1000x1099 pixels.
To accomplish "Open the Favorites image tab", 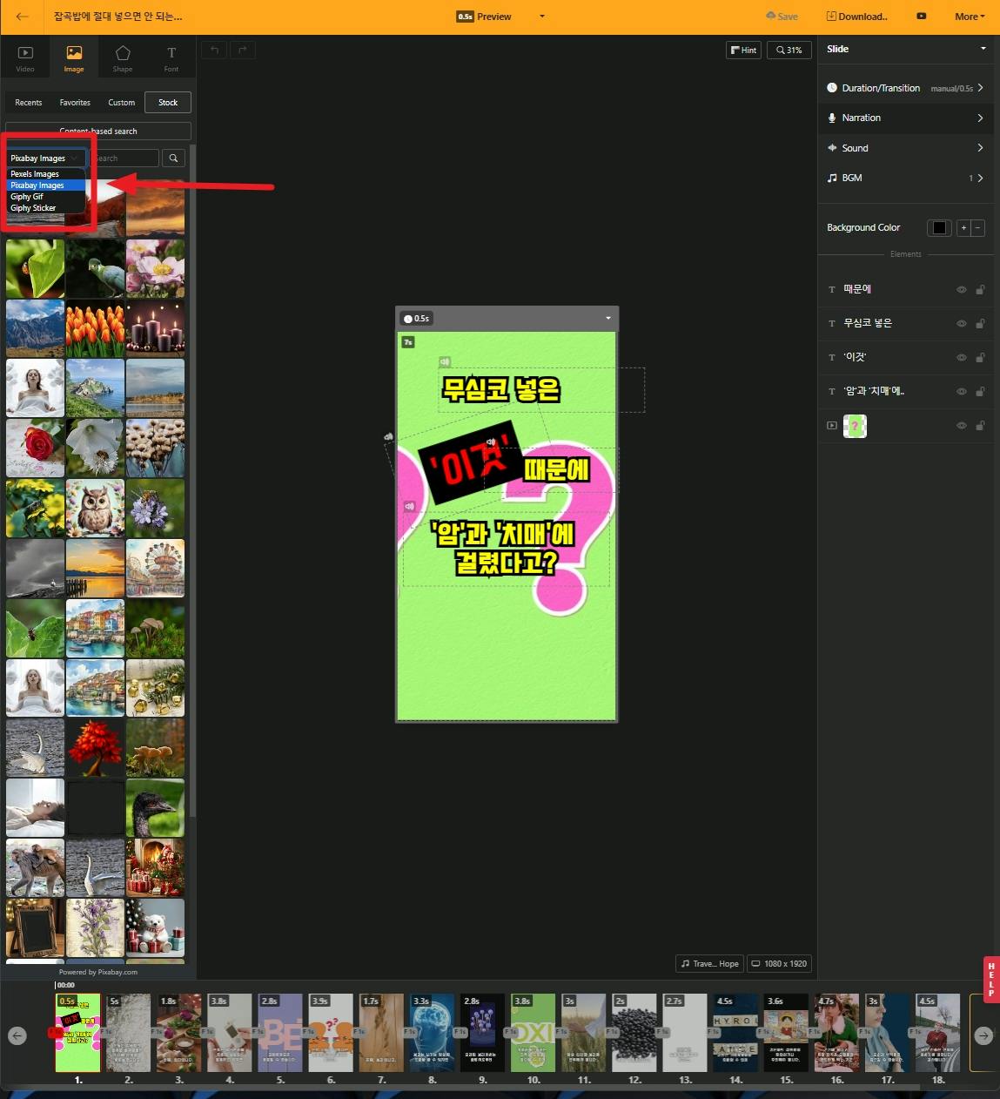I will point(75,103).
